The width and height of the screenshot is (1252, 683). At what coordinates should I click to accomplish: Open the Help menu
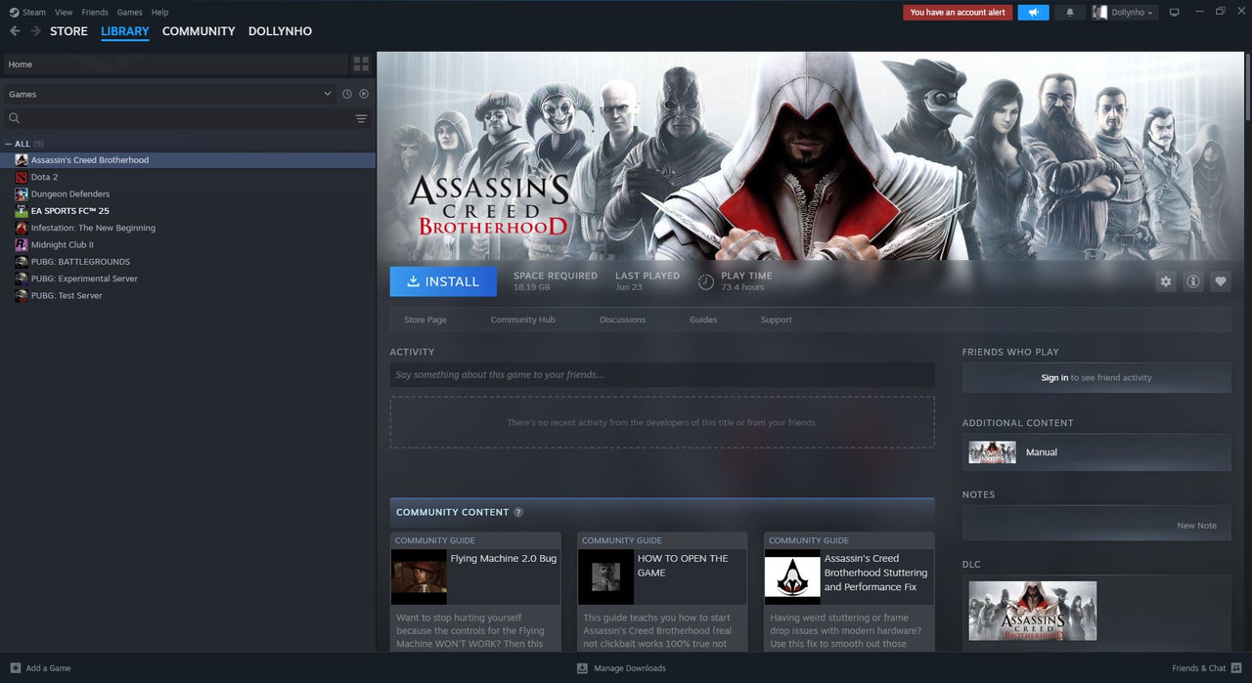[160, 12]
